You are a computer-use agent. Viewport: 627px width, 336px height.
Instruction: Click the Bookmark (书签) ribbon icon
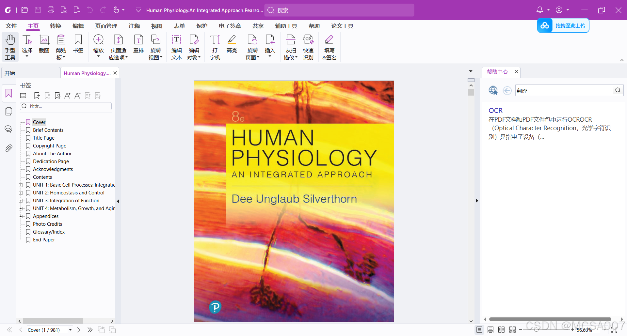(x=78, y=44)
